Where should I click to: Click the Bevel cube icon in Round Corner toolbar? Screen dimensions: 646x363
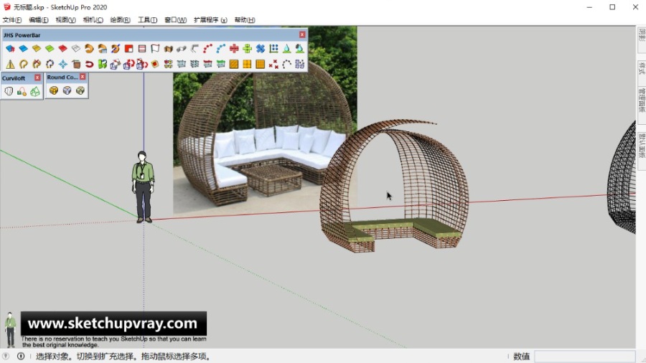[80, 90]
